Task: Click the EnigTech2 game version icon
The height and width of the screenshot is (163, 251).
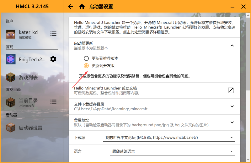Action: click(x=11, y=59)
